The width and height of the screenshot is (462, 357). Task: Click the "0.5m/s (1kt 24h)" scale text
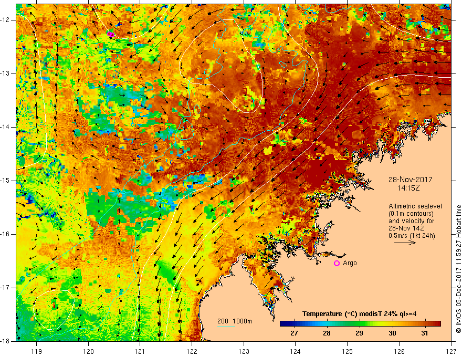tap(412, 236)
